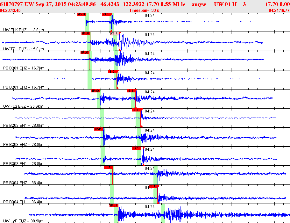
Task: Click the iS 1 pick on PB B203 EH1
Action: [137, 148]
